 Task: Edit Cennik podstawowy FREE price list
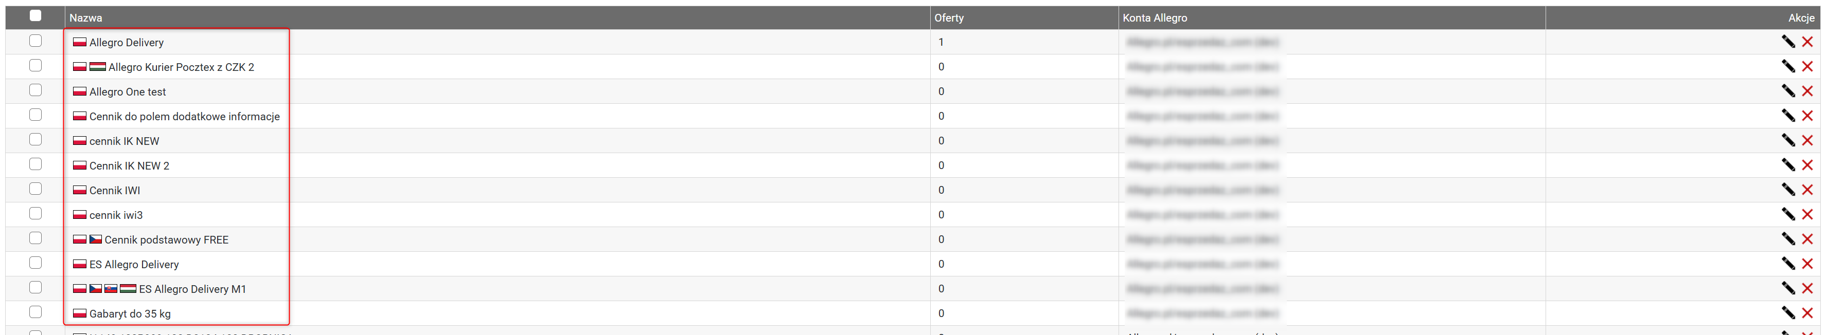click(x=1788, y=239)
